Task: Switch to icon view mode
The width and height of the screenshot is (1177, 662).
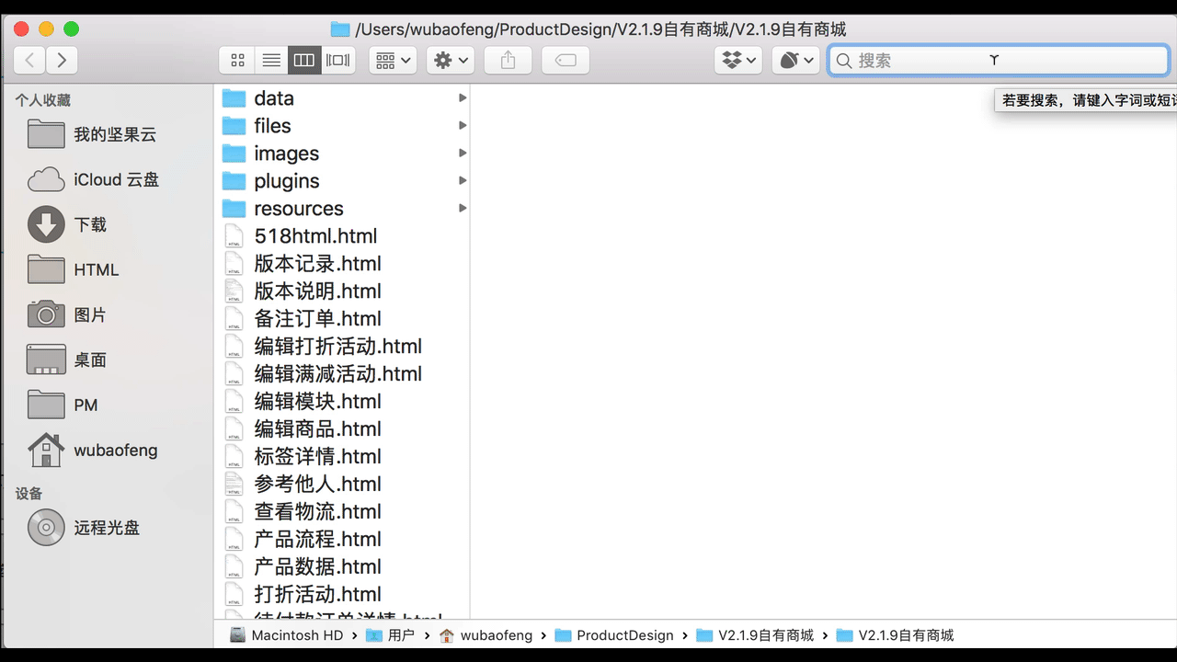Action: (x=237, y=60)
